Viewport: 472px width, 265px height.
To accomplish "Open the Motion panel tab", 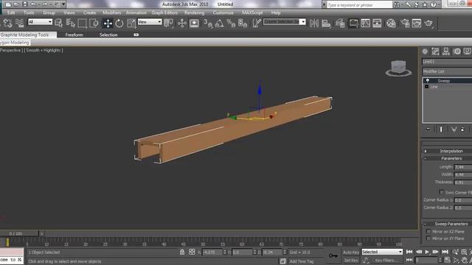I will coord(457,52).
